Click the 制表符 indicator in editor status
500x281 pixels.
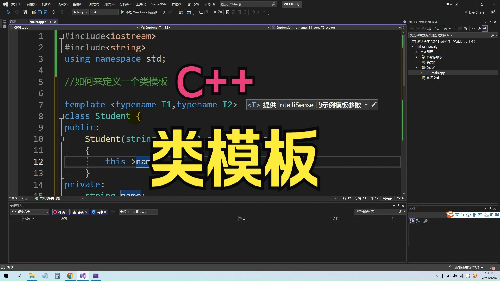(x=387, y=198)
